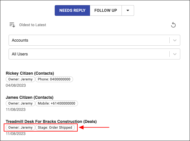Open Rickey Citizen (Contacts) conversation
This screenshot has height=141, width=190.
[x=30, y=73]
